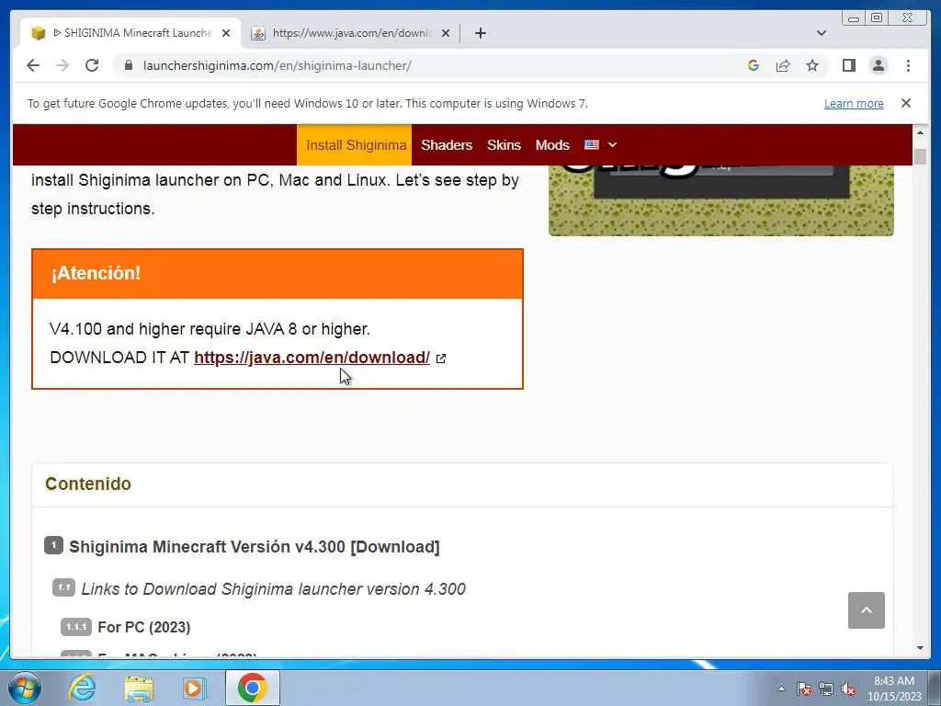
Task: Open Action Center flag icon
Action: point(804,689)
